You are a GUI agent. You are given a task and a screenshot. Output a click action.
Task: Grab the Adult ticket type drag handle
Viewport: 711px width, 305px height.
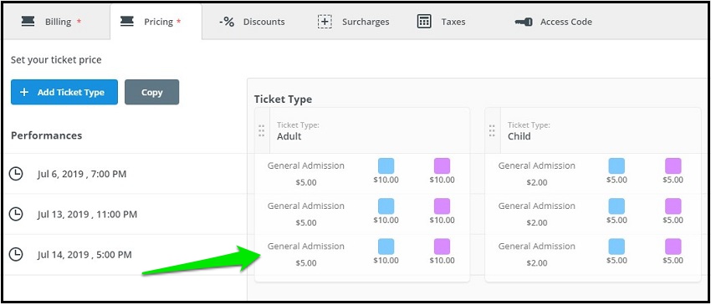[x=262, y=130]
